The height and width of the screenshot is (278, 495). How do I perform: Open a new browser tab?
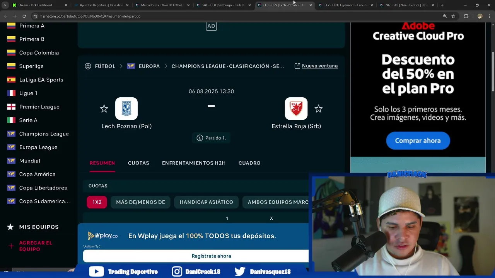pyautogui.click(x=442, y=5)
